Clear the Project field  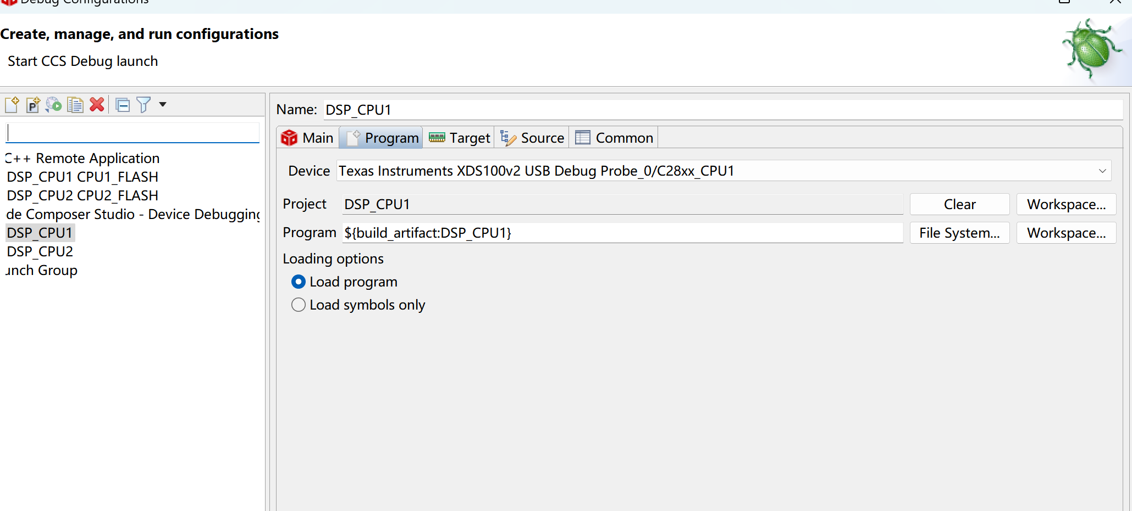(x=959, y=204)
